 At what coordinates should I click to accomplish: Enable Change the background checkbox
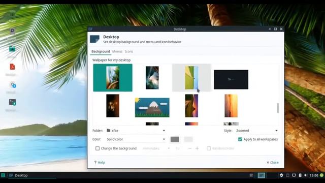click(x=97, y=148)
